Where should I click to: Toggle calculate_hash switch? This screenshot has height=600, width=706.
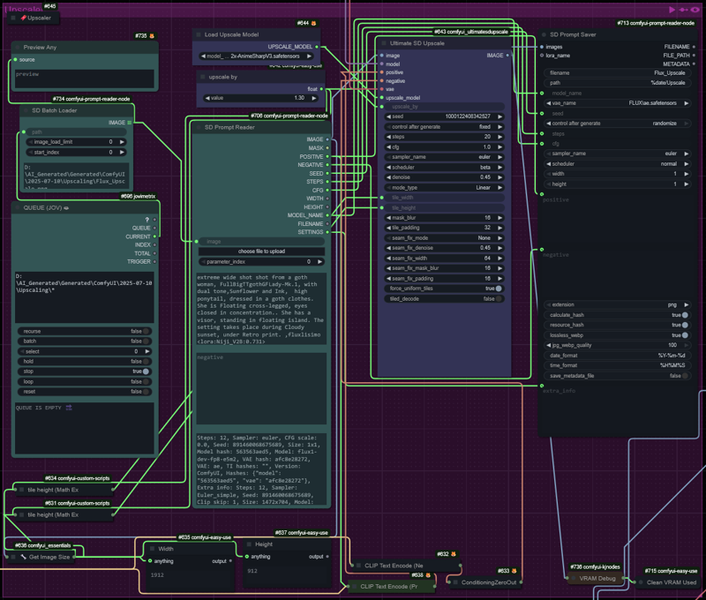pyautogui.click(x=685, y=315)
